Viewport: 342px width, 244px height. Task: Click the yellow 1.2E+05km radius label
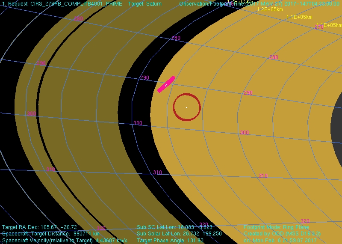coord(270,9)
